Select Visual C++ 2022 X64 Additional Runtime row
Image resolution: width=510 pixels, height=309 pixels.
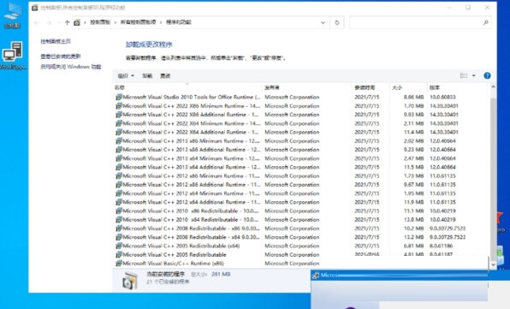point(301,132)
